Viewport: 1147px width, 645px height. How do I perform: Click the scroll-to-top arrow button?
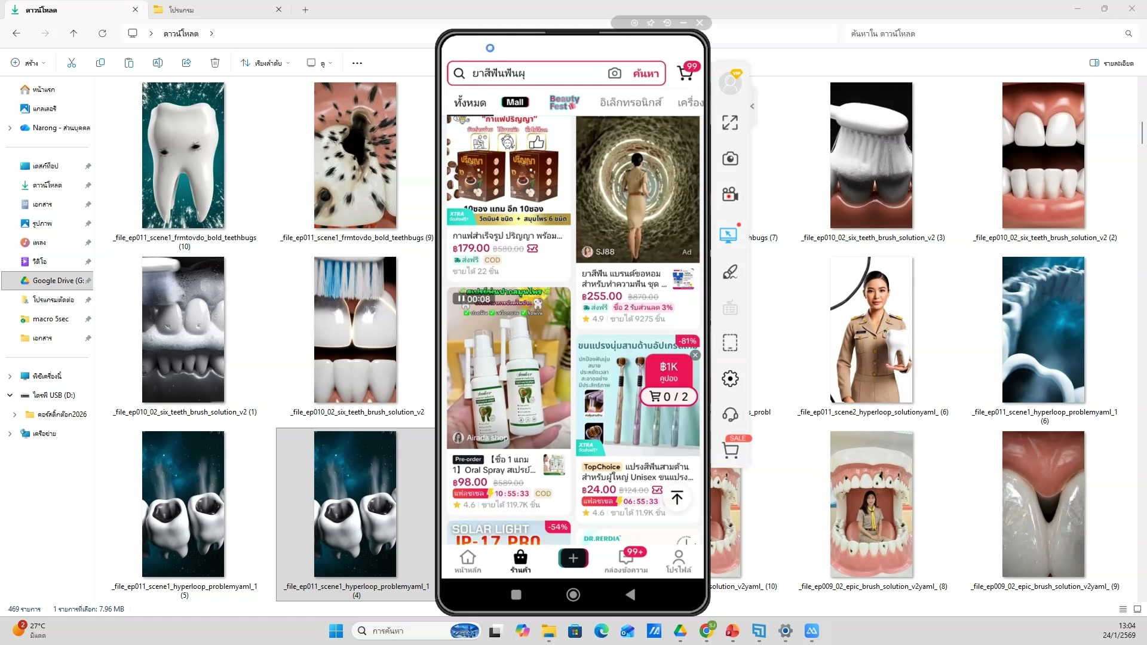coord(677,498)
